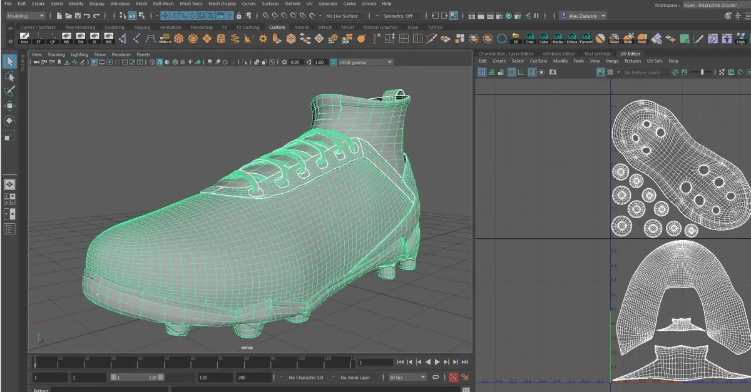Click the Play backwards button
This screenshot has height=392, width=751.
click(428, 362)
